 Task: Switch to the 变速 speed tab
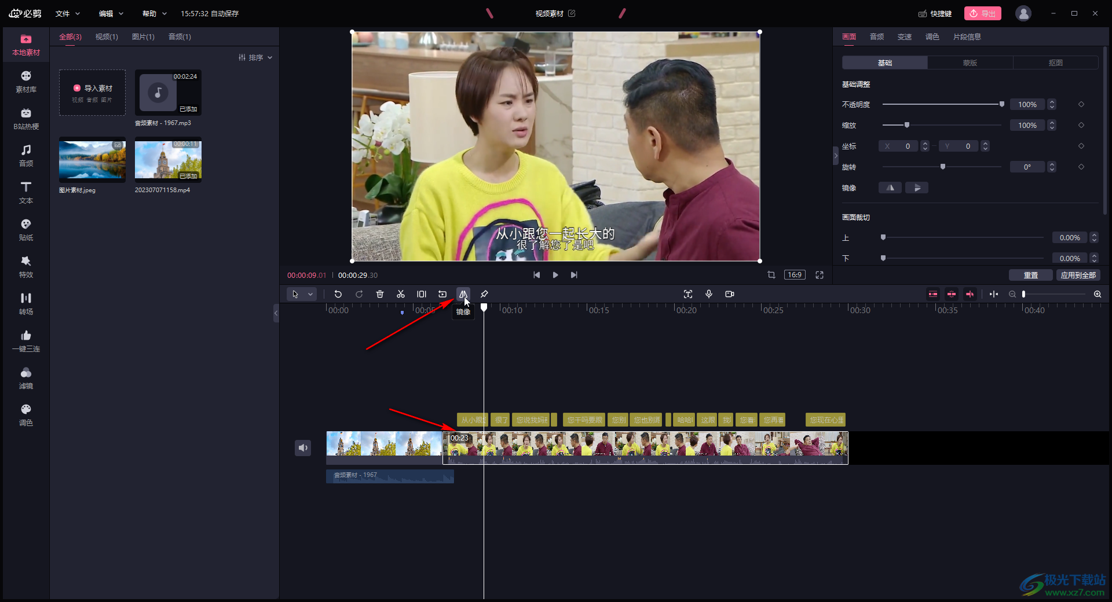click(905, 37)
